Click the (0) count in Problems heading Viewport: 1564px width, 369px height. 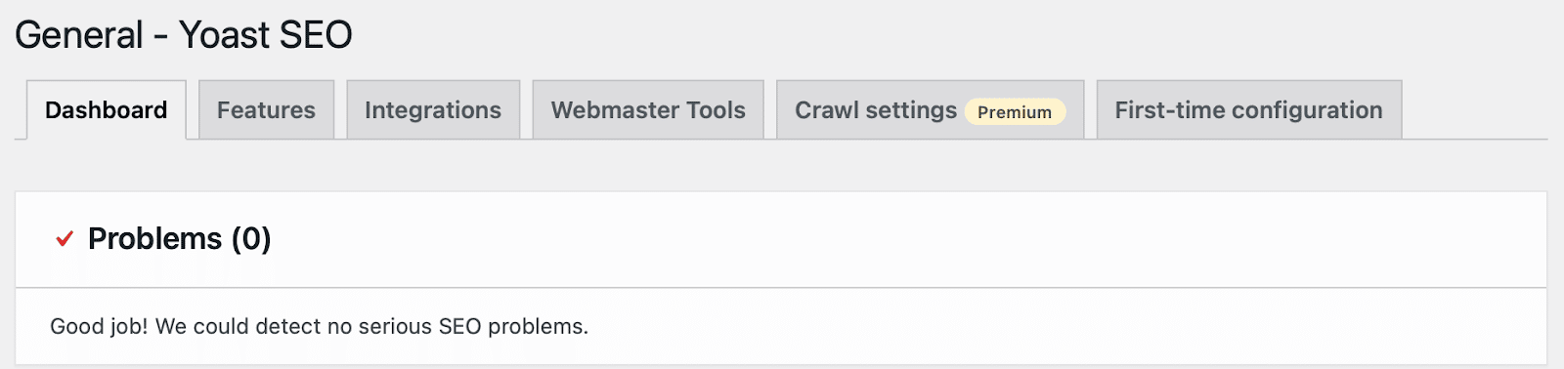[251, 239]
